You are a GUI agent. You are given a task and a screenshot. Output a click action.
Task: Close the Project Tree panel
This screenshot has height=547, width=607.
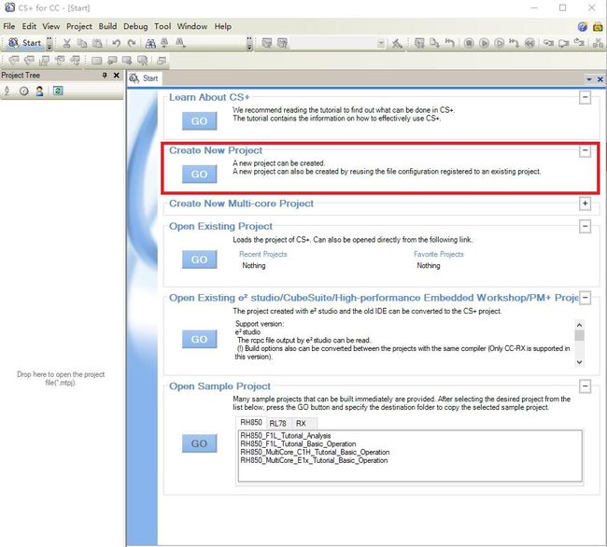click(x=116, y=75)
